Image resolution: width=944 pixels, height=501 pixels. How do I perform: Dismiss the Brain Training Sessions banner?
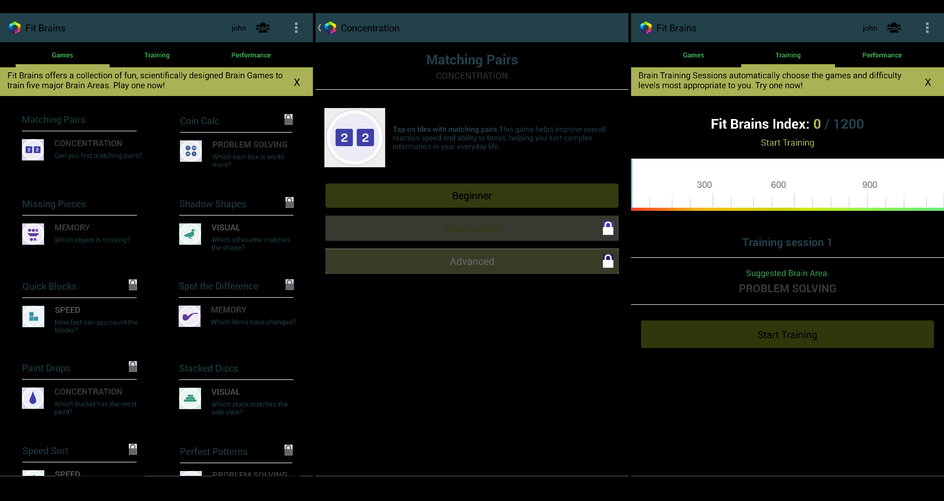928,82
